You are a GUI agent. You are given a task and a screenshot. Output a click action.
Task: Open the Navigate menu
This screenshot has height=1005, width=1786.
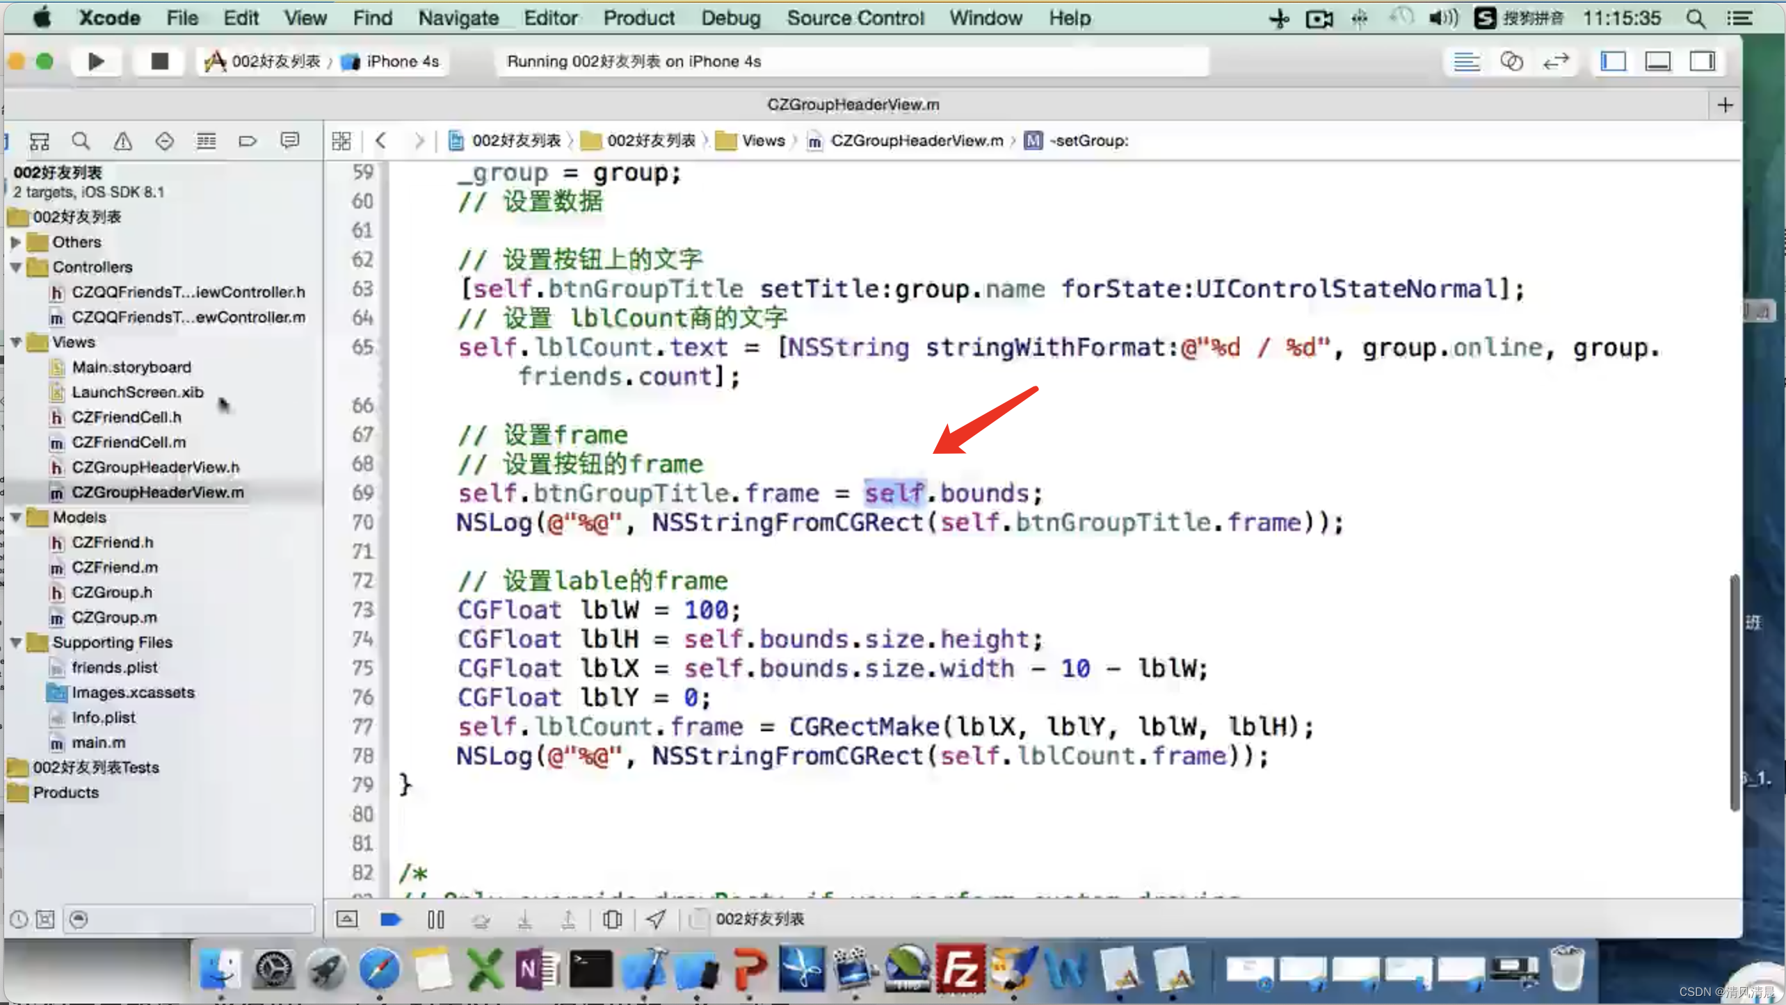pyautogui.click(x=458, y=18)
